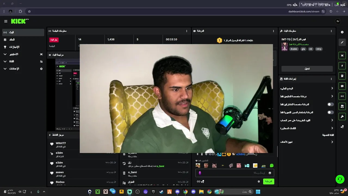
Task: Click the three-dots cluster icon in right rail
Action: pyautogui.click(x=342, y=127)
